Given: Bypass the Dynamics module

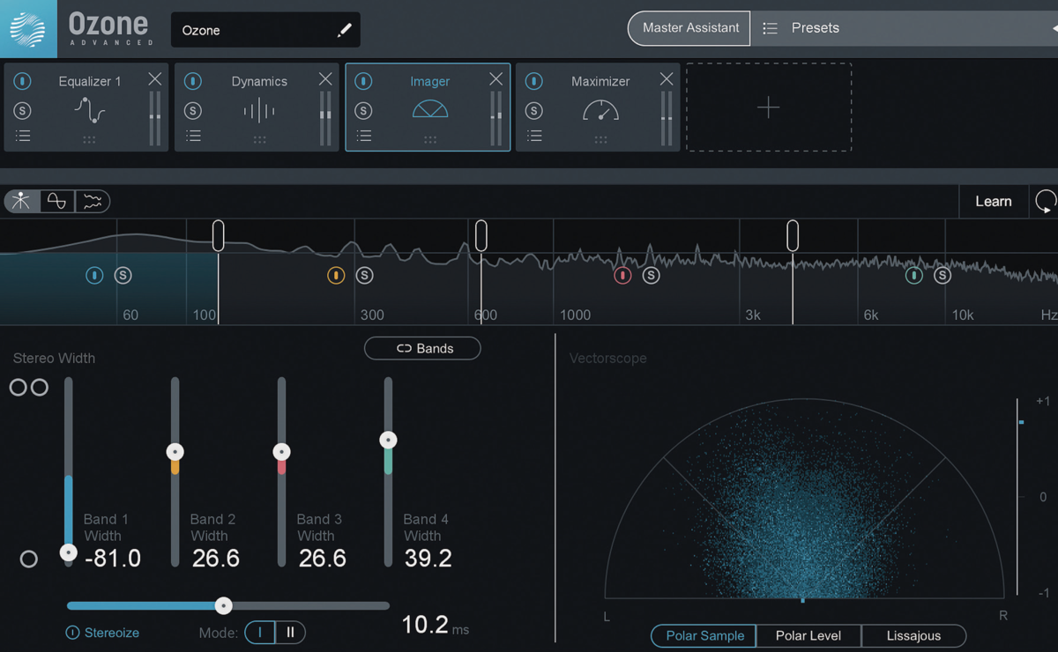Looking at the screenshot, I should point(193,81).
